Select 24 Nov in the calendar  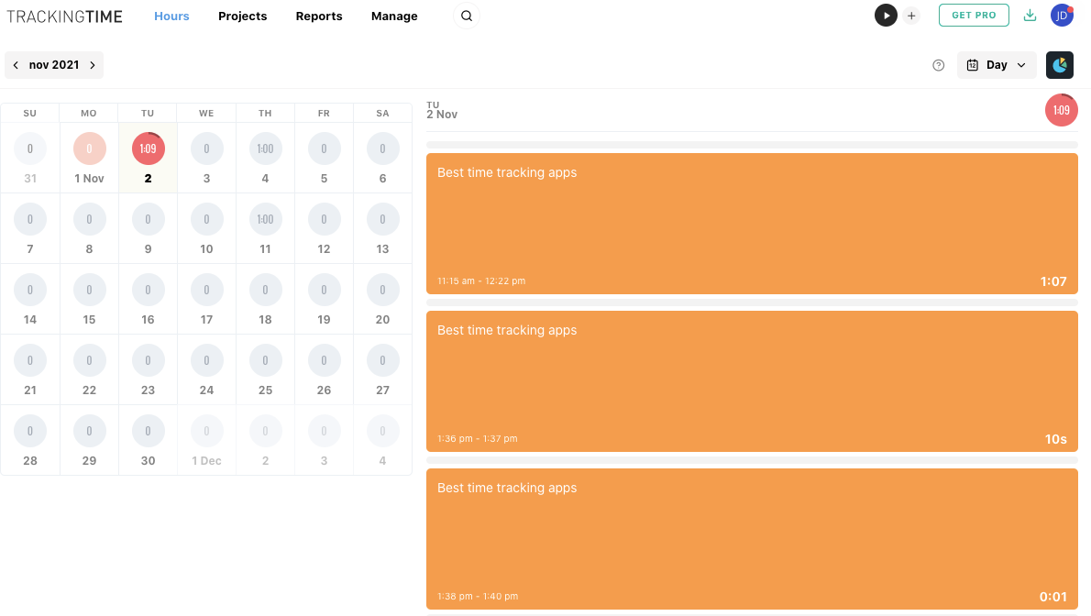(206, 370)
